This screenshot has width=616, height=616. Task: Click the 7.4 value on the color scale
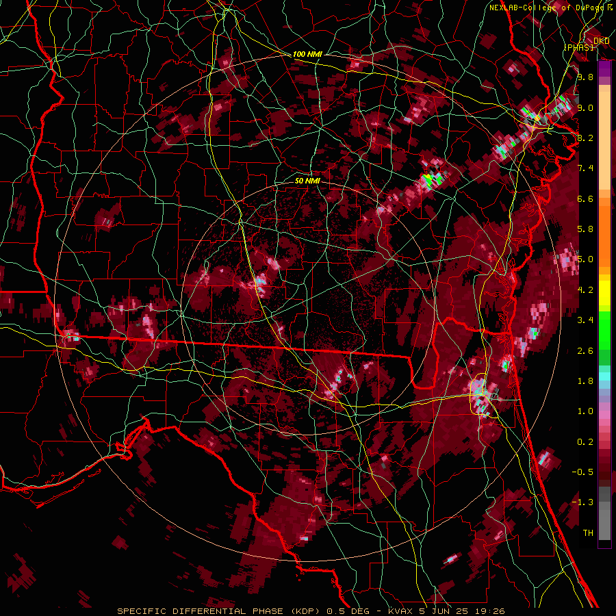tap(585, 168)
